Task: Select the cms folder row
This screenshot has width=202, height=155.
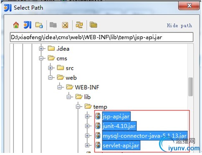Action: pos(57,58)
